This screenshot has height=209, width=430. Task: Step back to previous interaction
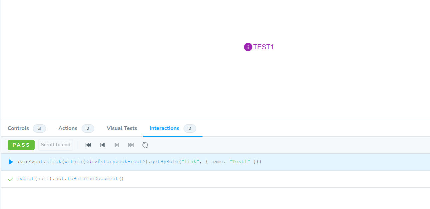[103, 145]
